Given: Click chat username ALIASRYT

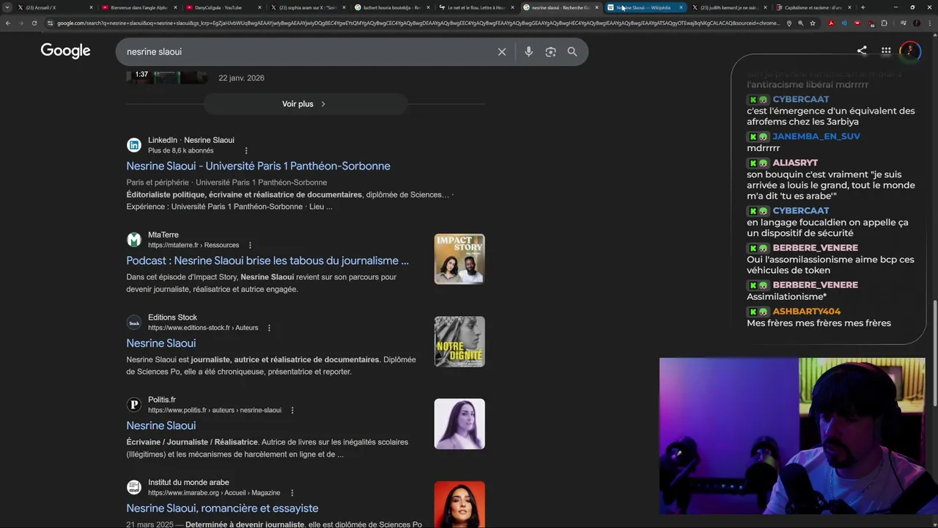Looking at the screenshot, I should coord(795,163).
